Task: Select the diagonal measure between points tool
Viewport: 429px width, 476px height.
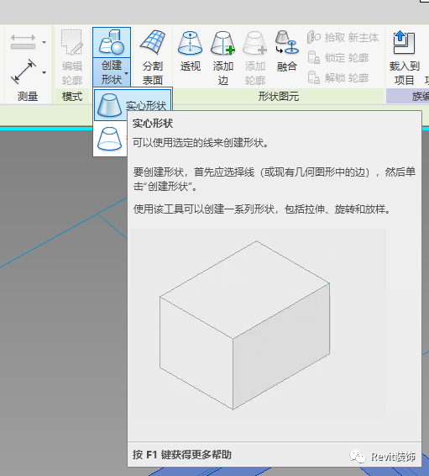Action: click(x=24, y=71)
